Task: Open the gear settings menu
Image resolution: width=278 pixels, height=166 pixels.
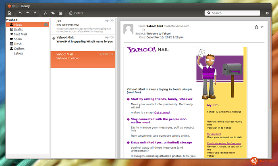Action: click(267, 13)
